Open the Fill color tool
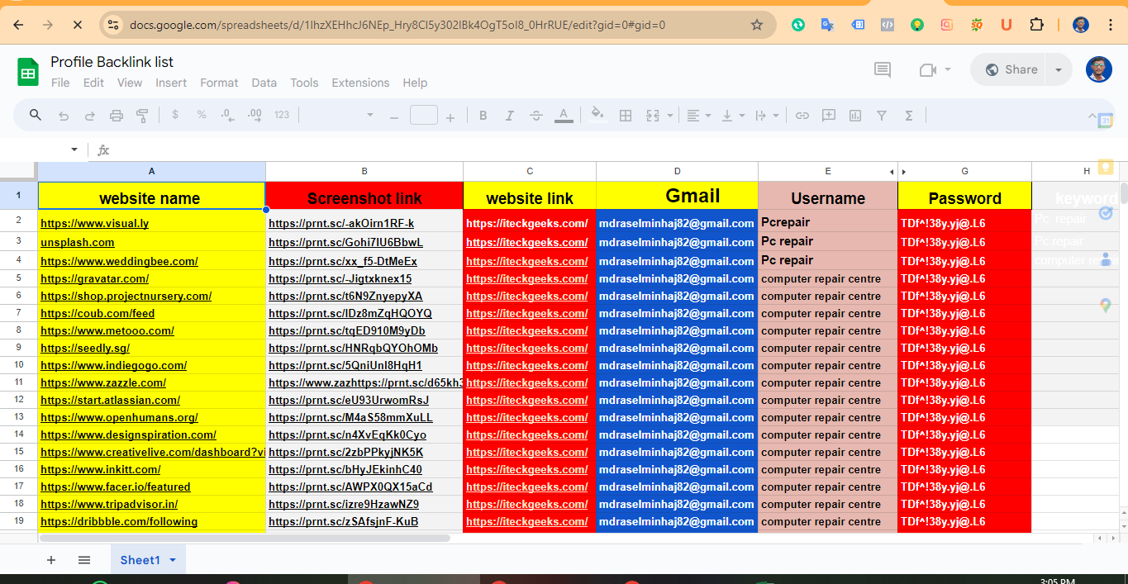The image size is (1128, 584). 597,115
